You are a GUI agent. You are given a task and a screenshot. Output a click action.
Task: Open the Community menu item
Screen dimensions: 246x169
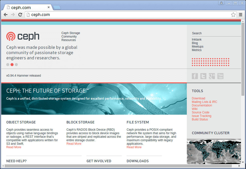tap(69, 37)
